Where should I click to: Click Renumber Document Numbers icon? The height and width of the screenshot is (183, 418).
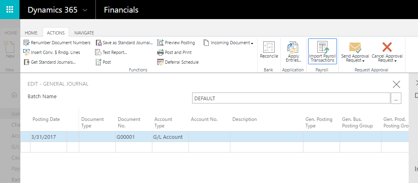[x=27, y=43]
